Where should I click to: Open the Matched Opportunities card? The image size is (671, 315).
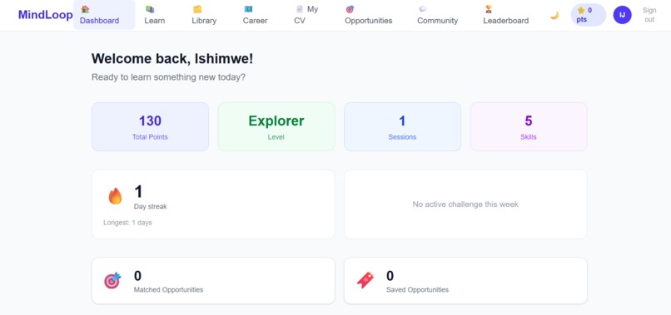(x=213, y=281)
